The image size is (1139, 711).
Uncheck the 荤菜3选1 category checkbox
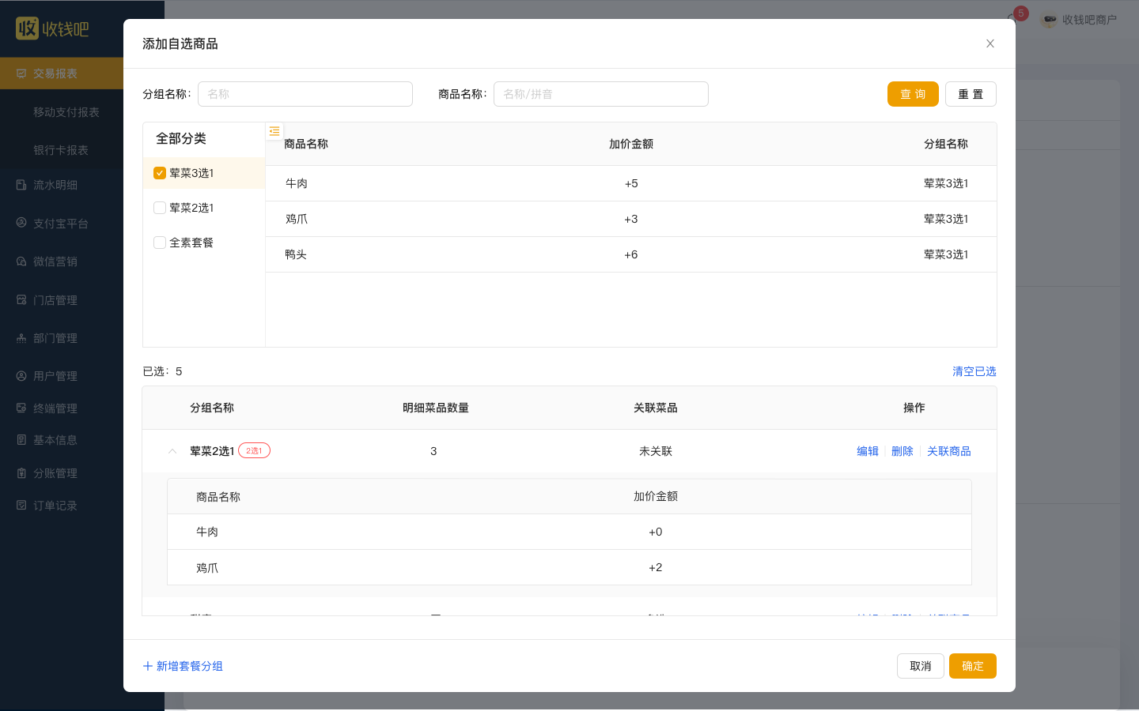(160, 173)
